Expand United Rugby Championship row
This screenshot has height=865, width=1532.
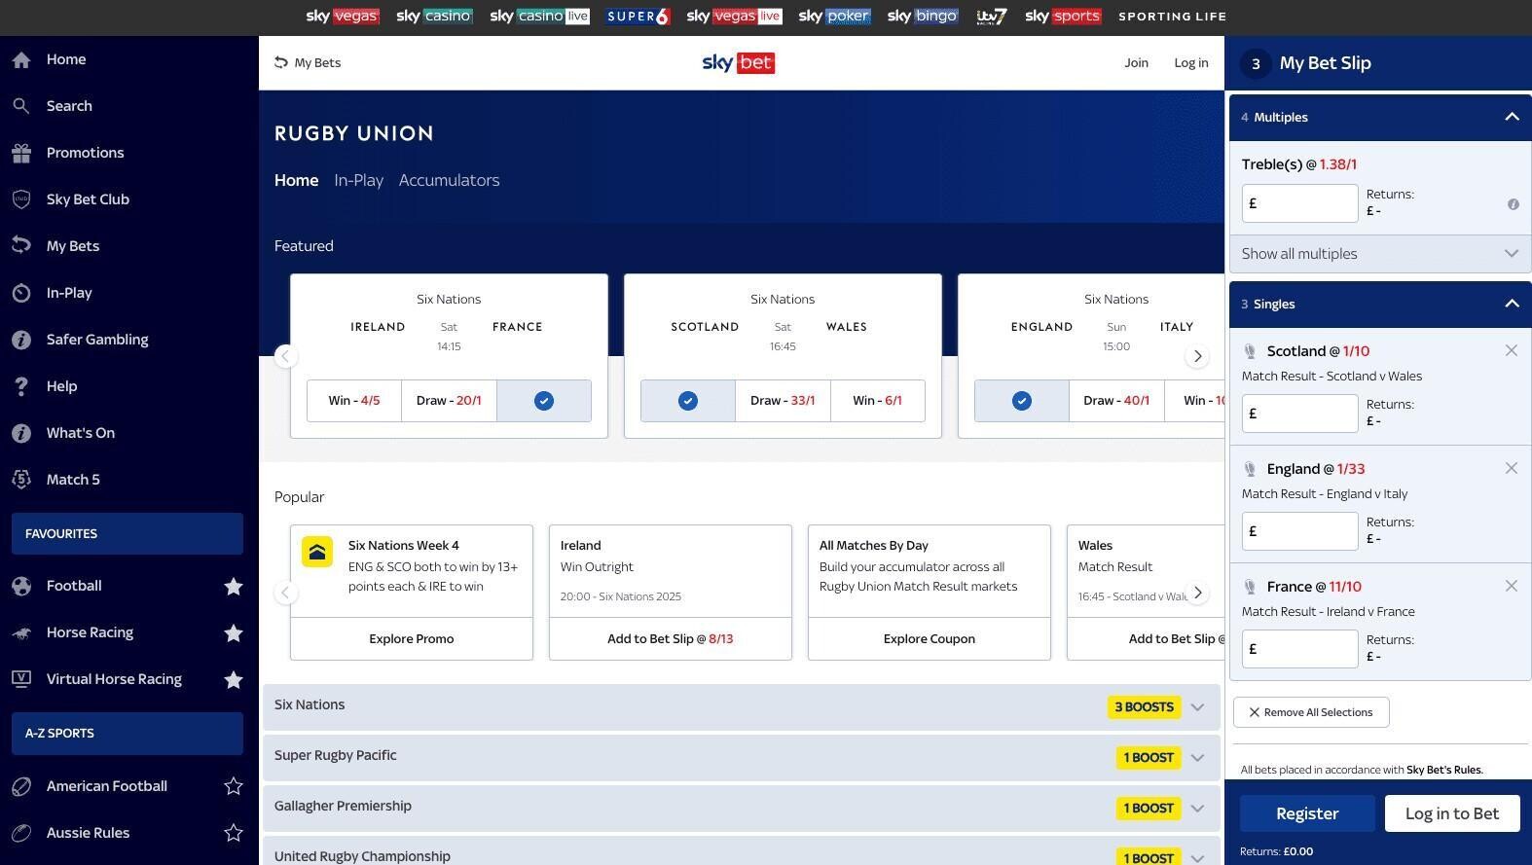tap(742, 850)
